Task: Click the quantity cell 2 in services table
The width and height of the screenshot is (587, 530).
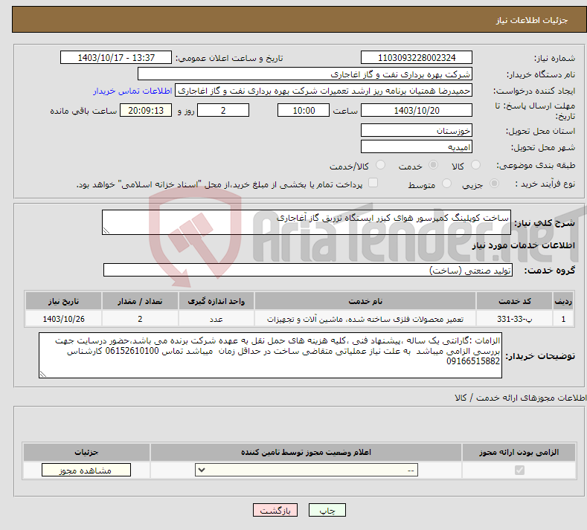Action: click(140, 319)
